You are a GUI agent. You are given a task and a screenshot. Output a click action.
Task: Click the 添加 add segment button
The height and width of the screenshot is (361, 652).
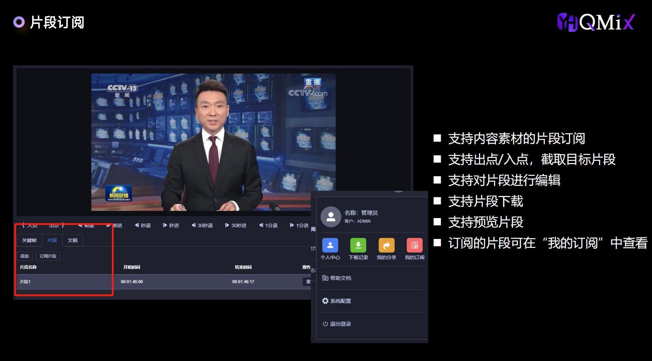click(x=25, y=256)
